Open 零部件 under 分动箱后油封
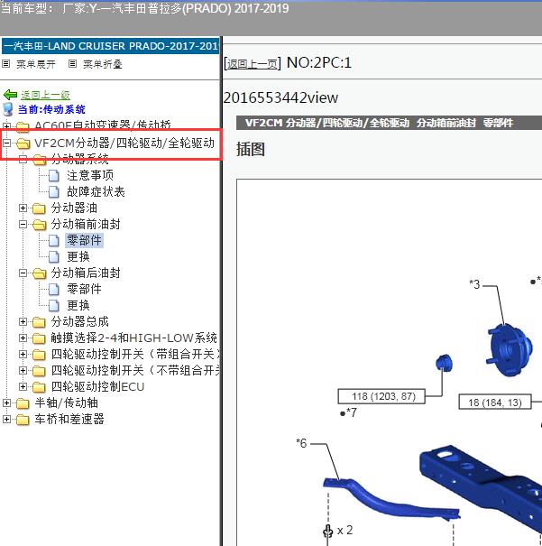542x546 pixels. 84,289
